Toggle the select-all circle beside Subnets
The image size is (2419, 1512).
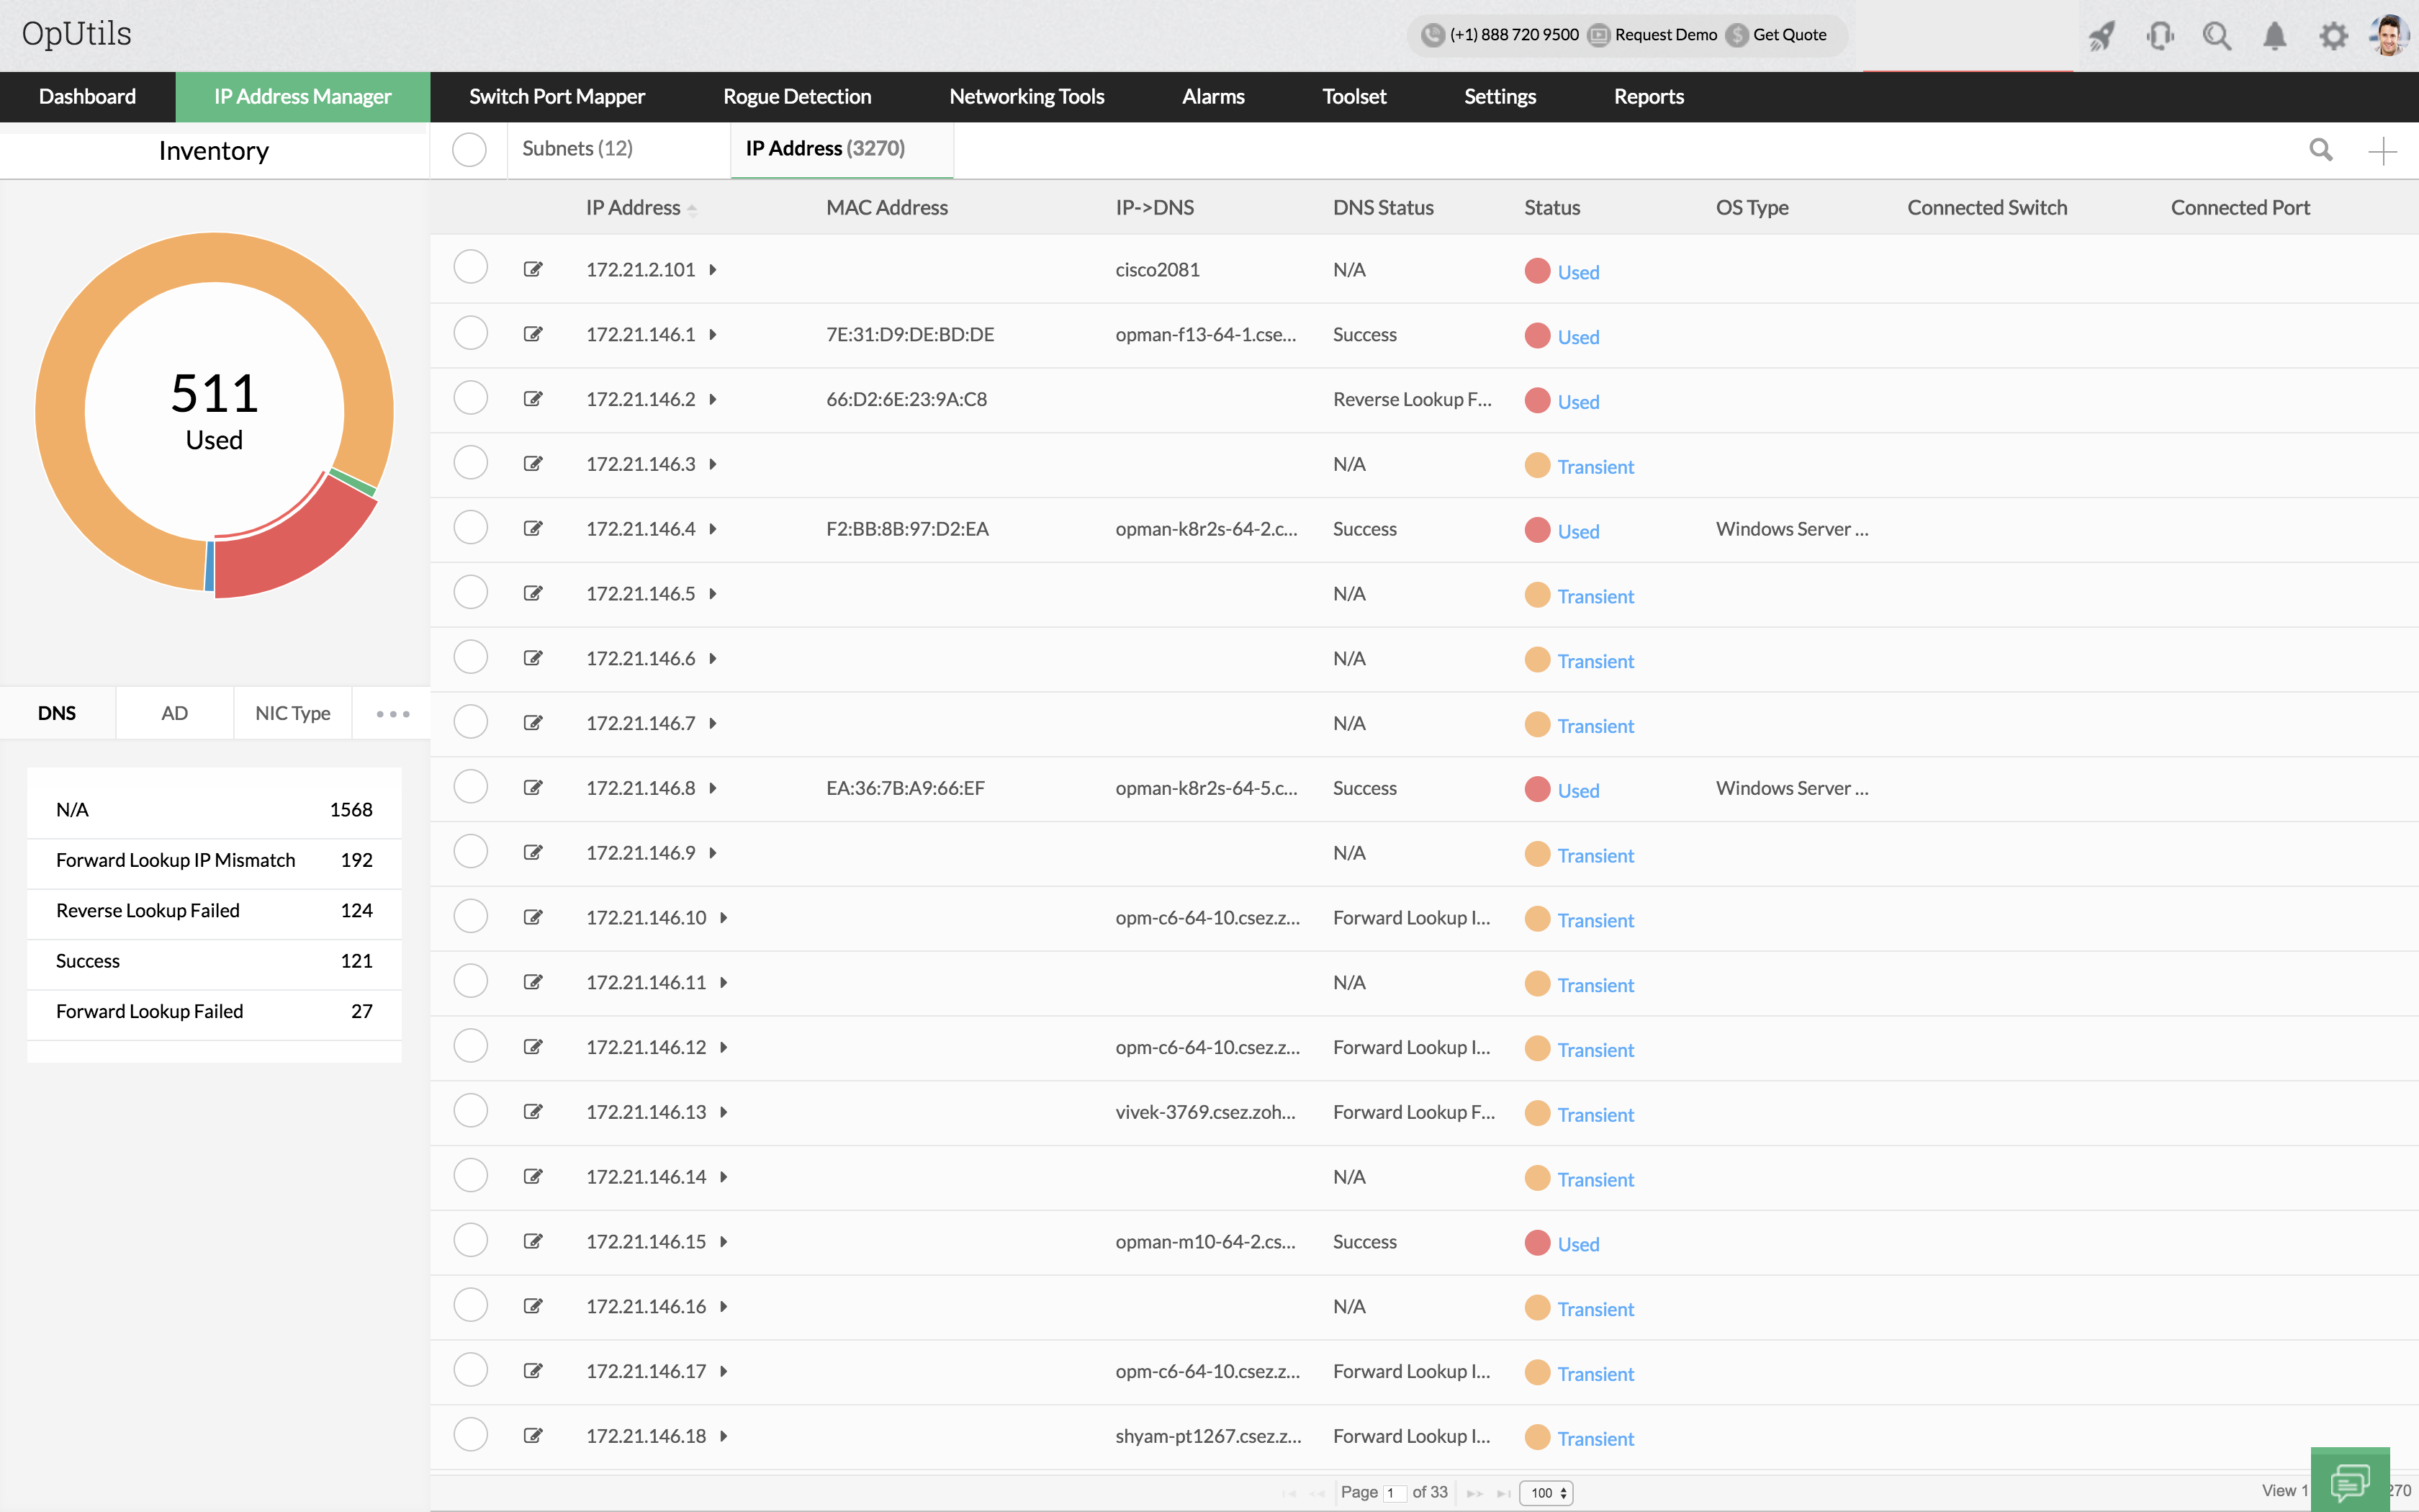(x=469, y=150)
